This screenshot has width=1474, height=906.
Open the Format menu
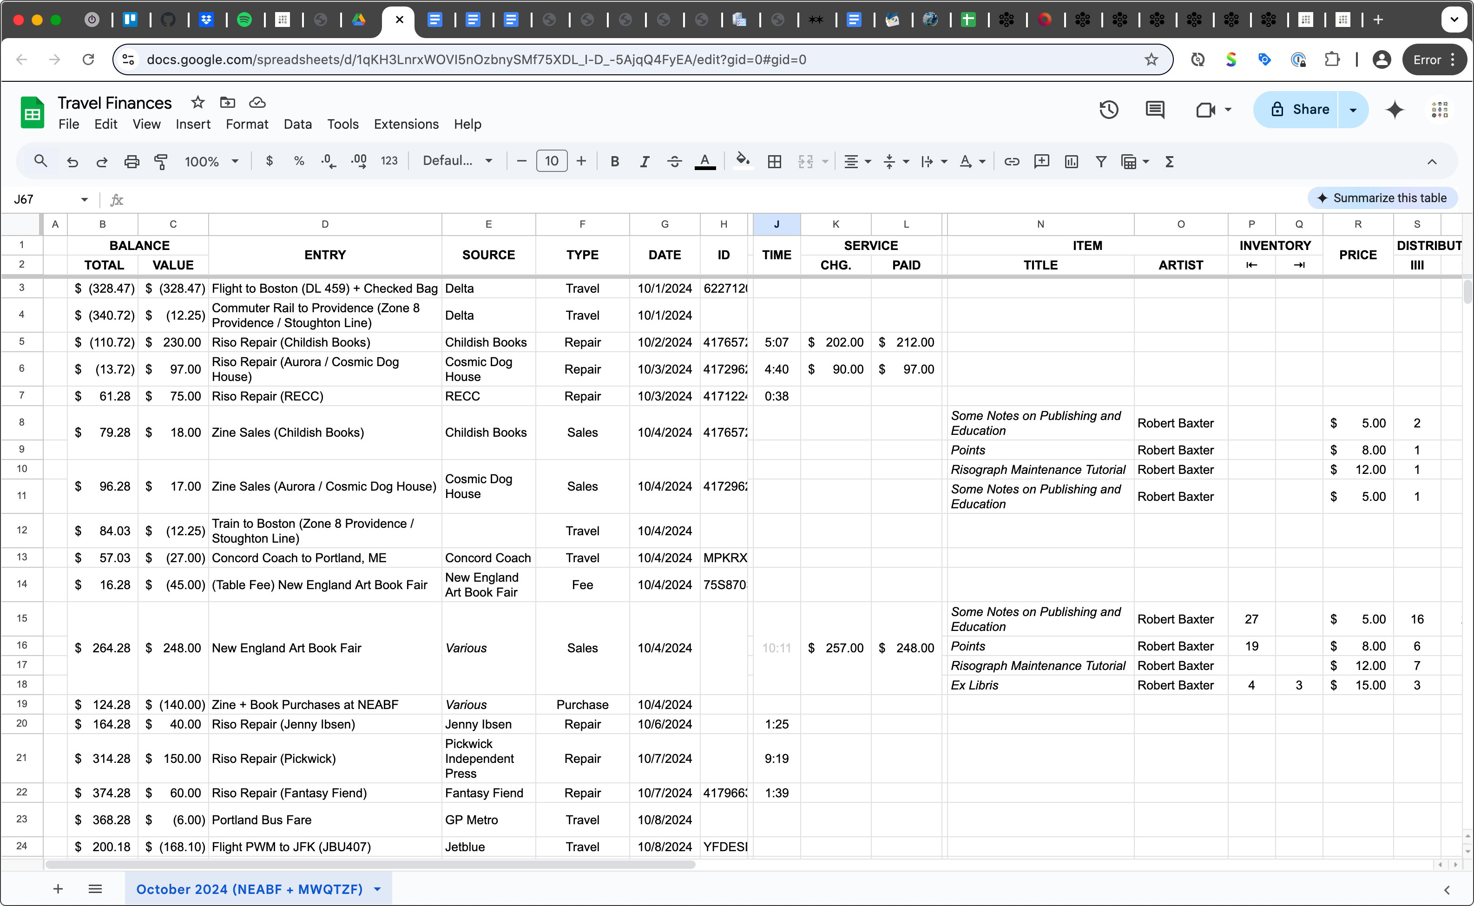pyautogui.click(x=246, y=124)
